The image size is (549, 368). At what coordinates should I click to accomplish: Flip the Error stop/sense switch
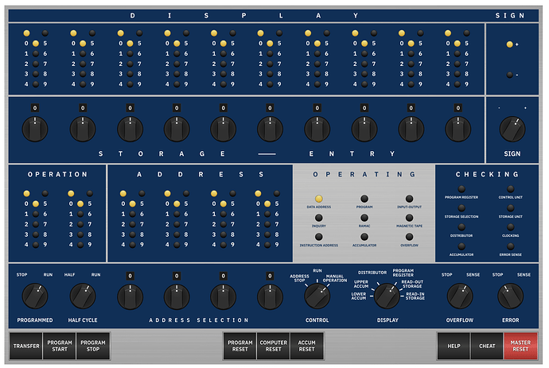[509, 296]
